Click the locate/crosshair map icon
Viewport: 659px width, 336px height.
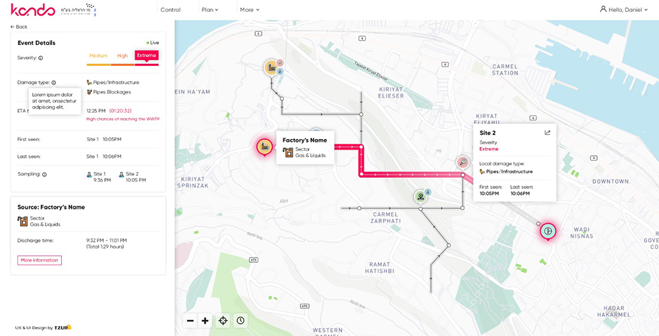(x=223, y=321)
